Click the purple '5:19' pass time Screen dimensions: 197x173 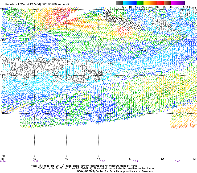point(36,162)
